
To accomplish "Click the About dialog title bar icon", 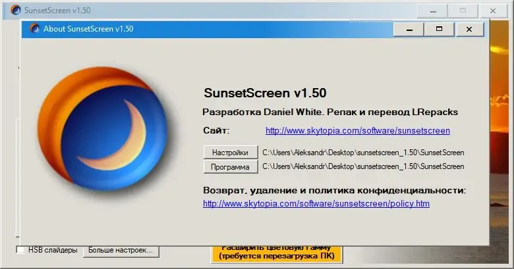I will pyautogui.click(x=34, y=28).
